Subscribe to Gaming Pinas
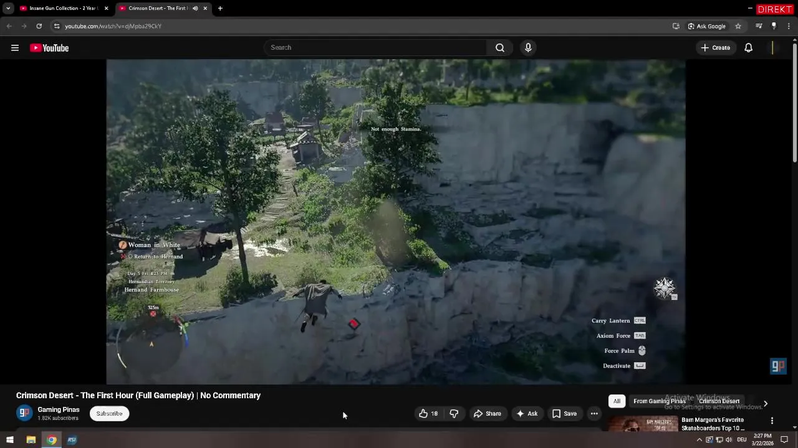Viewport: 798px width, 448px height. tap(109, 414)
